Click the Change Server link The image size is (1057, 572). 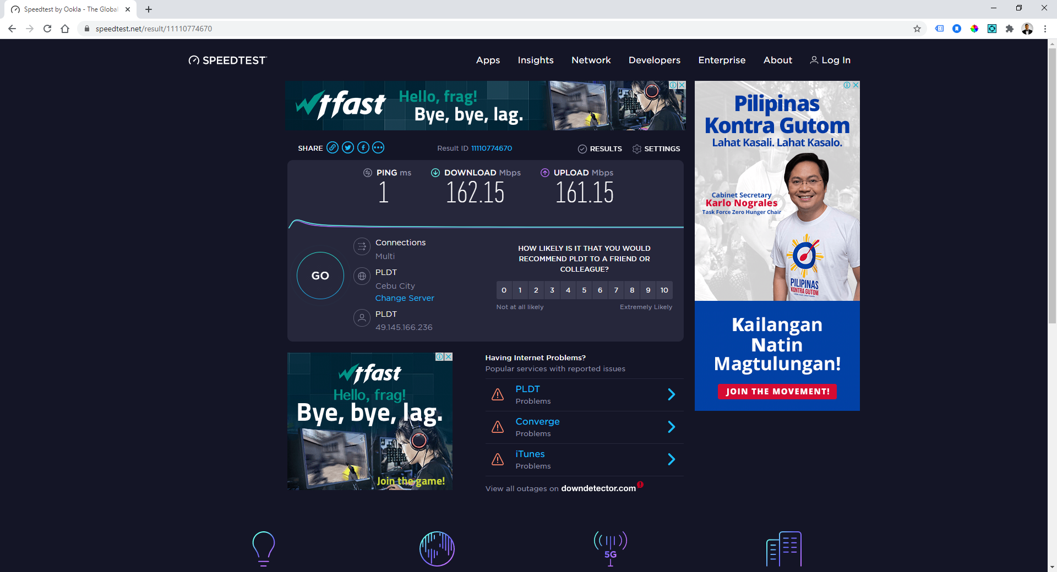click(405, 298)
